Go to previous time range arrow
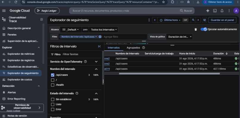240x118 pixels. pyautogui.click(x=155, y=20)
